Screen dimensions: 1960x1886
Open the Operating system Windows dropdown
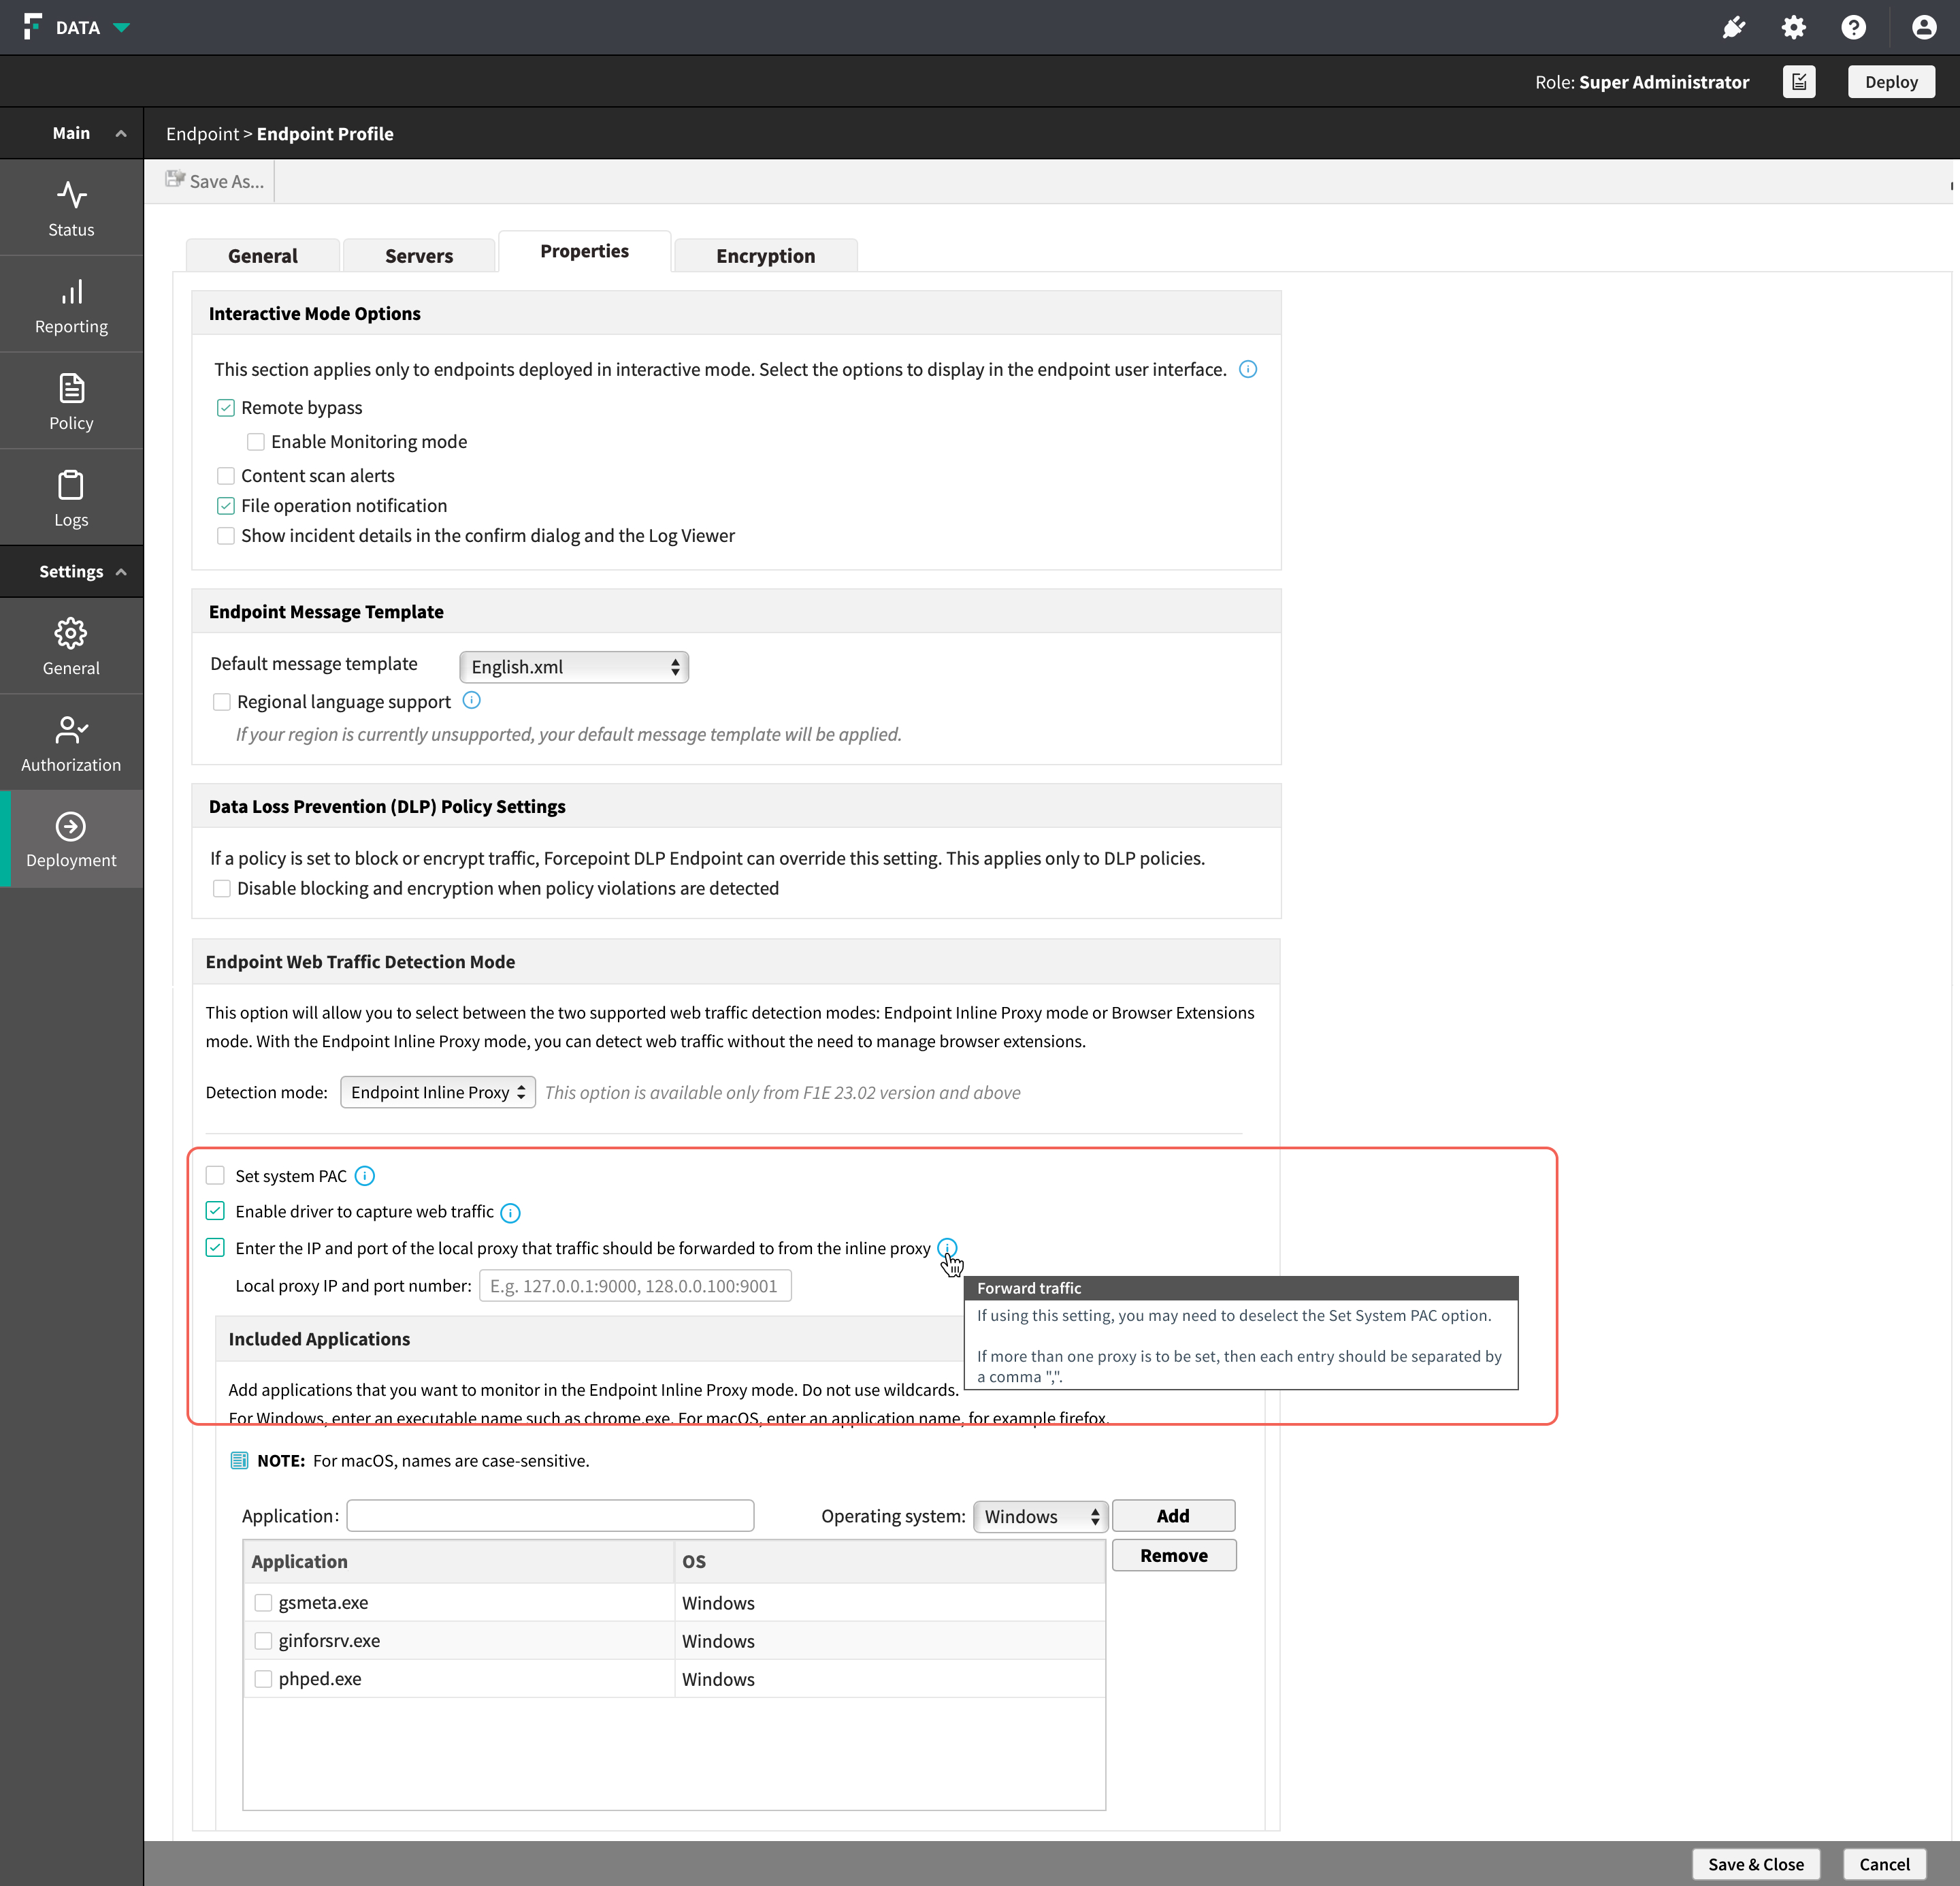[x=1040, y=1516]
